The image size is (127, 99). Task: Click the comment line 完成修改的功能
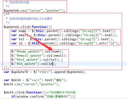click(x=17, y=2)
